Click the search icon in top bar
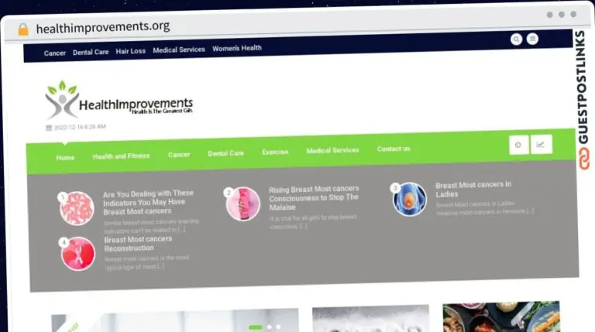 click(x=516, y=39)
